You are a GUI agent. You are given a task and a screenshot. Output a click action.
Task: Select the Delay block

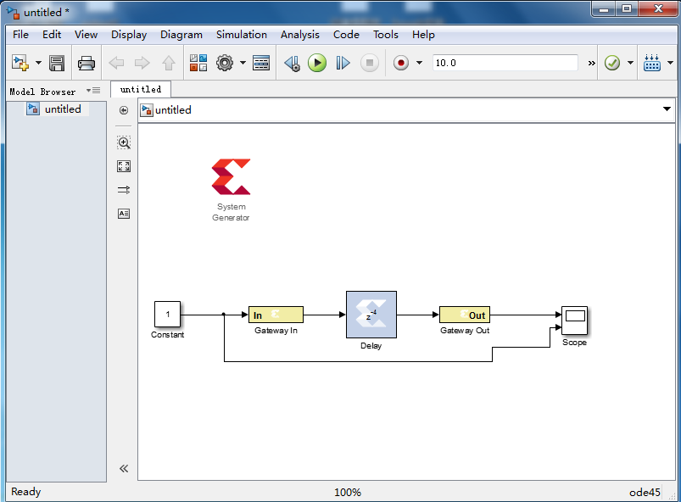(371, 315)
